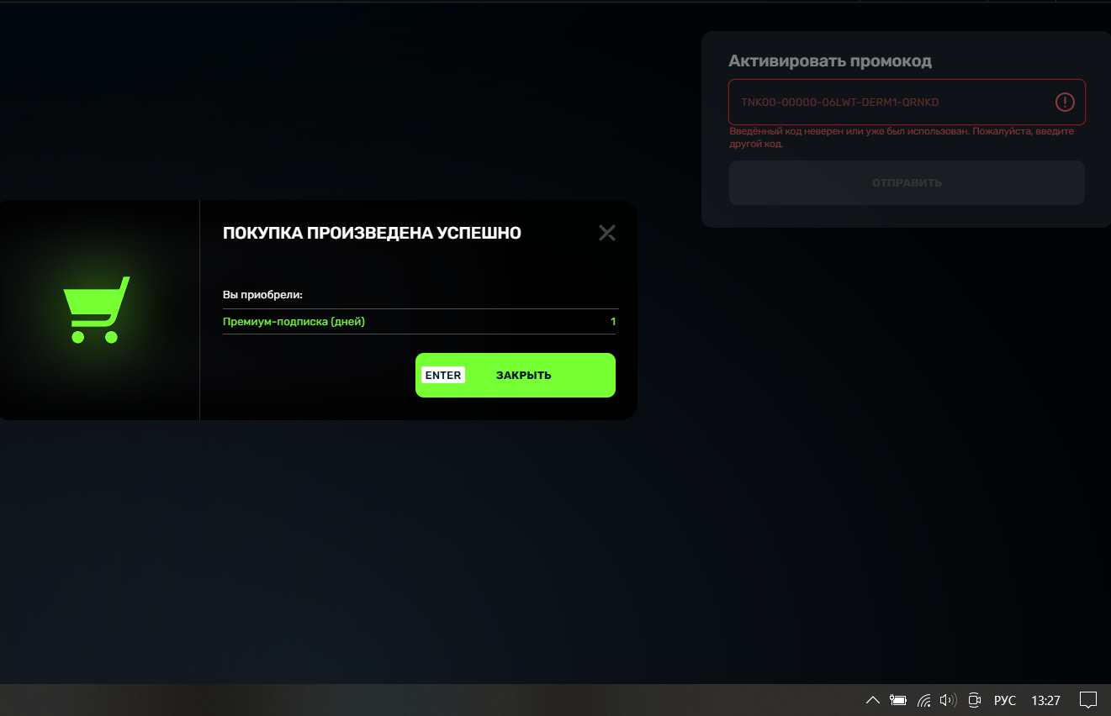Close the purchase dialog with the X icon
1111x716 pixels.
click(607, 233)
